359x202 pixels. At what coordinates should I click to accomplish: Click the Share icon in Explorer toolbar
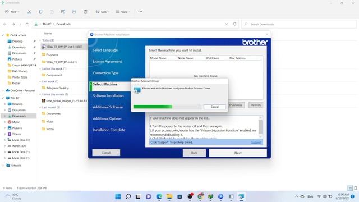point(74,12)
